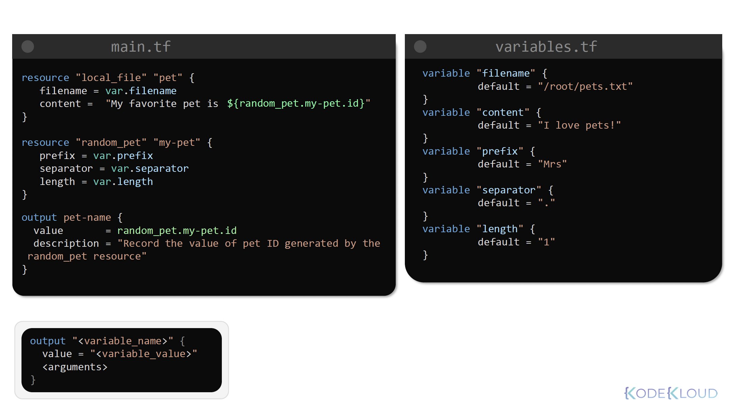Image resolution: width=730 pixels, height=401 pixels.
Task: Click the "/root/pets.txt" default value
Action: 585,86
